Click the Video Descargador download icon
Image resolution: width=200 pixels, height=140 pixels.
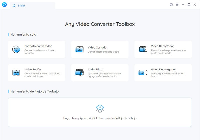(143, 73)
